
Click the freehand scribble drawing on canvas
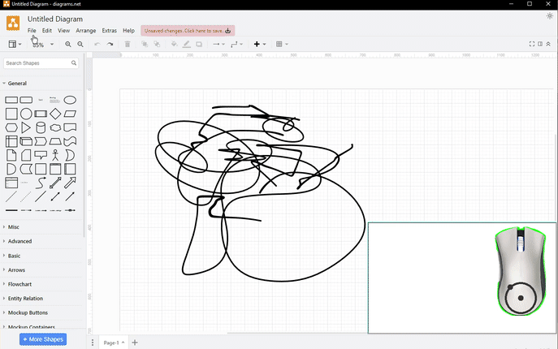(260, 193)
